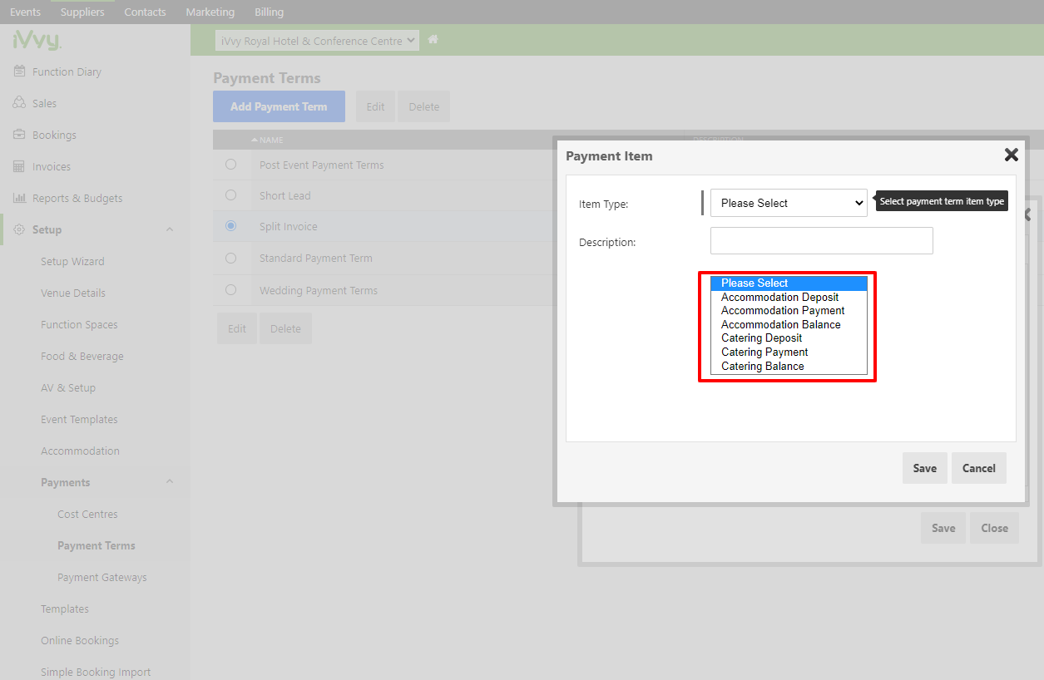Open Setup Wizard in sidebar
This screenshot has width=1044, height=680.
tap(72, 261)
